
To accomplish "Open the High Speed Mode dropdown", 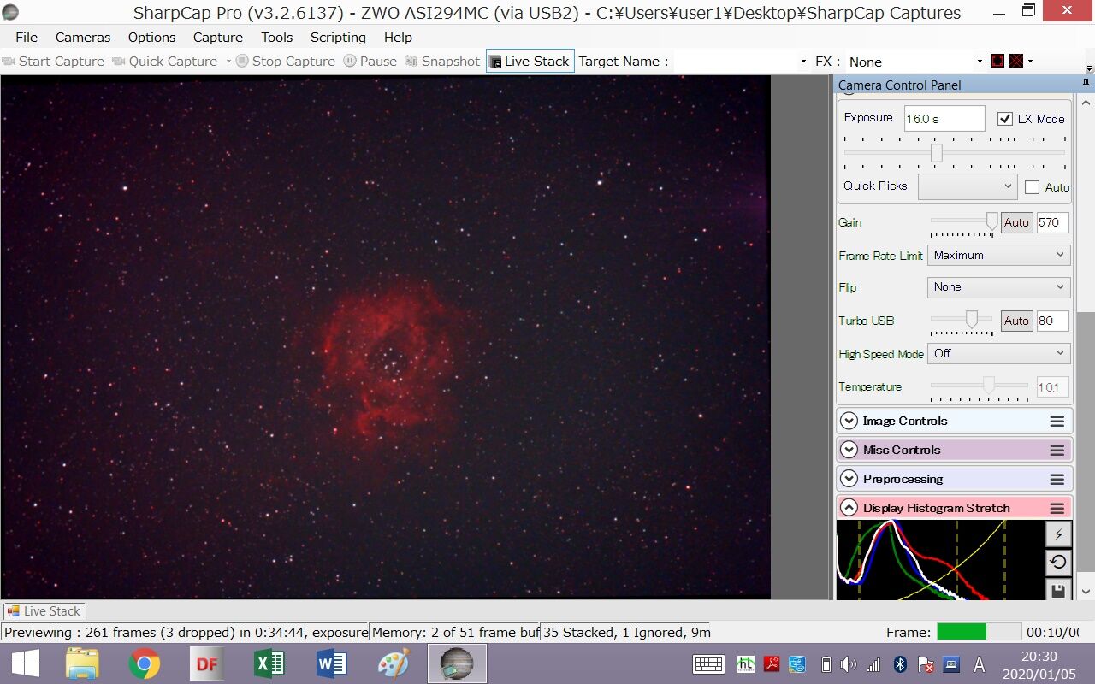I will coord(998,353).
